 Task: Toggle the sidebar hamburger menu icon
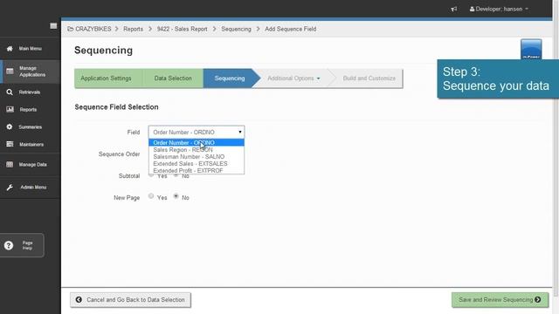(53, 25)
